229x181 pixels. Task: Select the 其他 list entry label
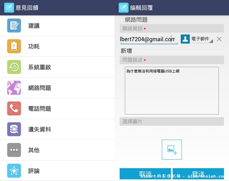click(34, 150)
